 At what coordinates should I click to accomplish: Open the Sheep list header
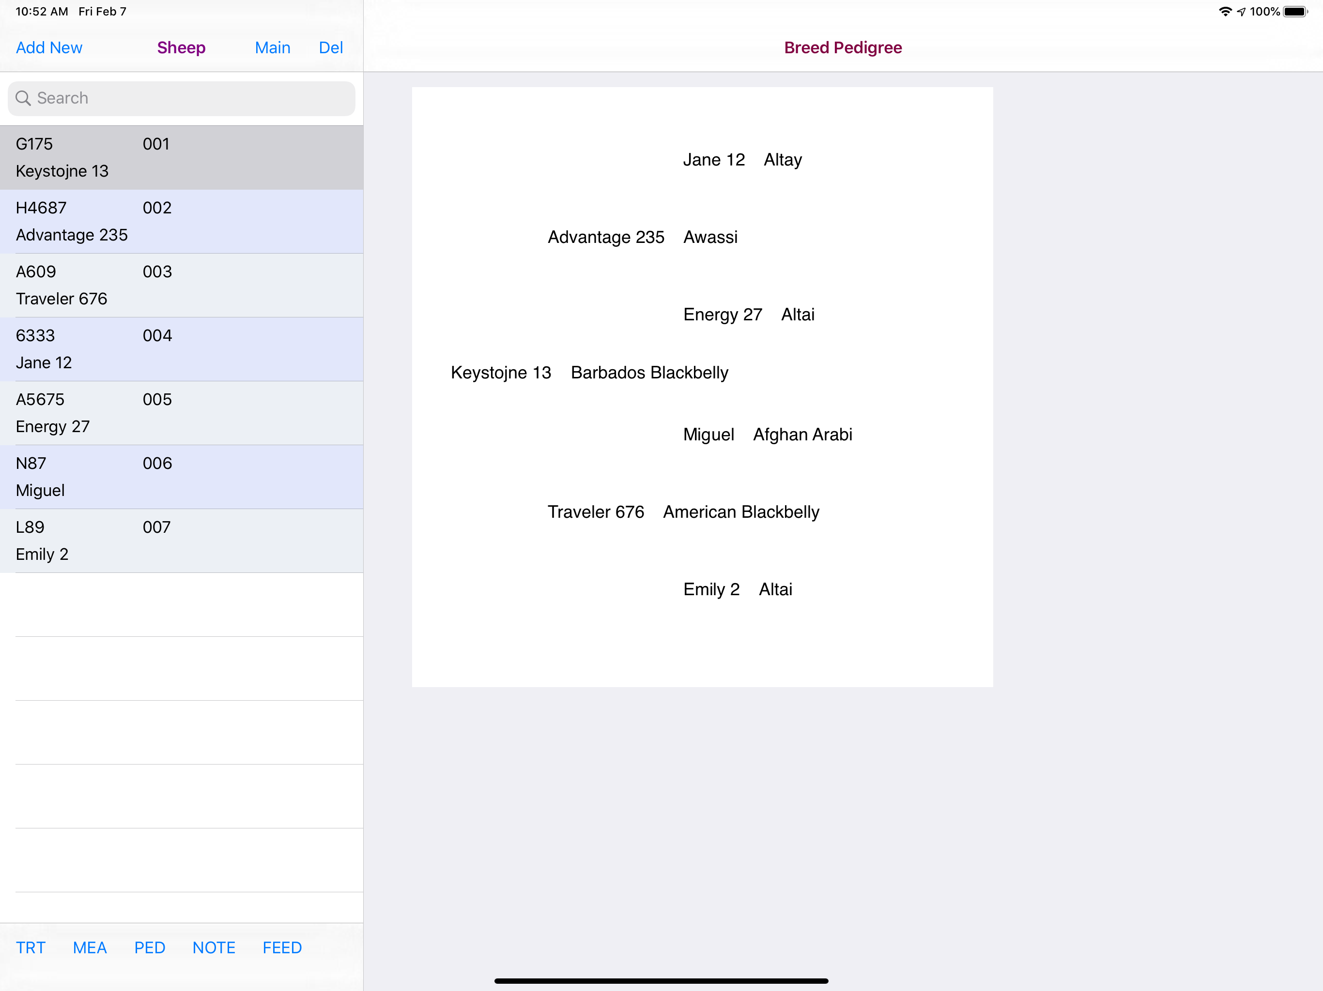click(181, 47)
